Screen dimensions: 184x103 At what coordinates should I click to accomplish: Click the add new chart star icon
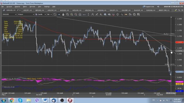pos(176,10)
